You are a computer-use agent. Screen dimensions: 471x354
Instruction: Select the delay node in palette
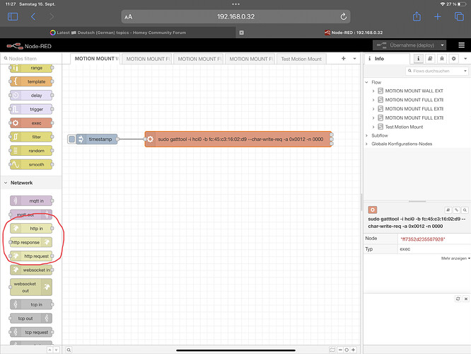point(31,96)
